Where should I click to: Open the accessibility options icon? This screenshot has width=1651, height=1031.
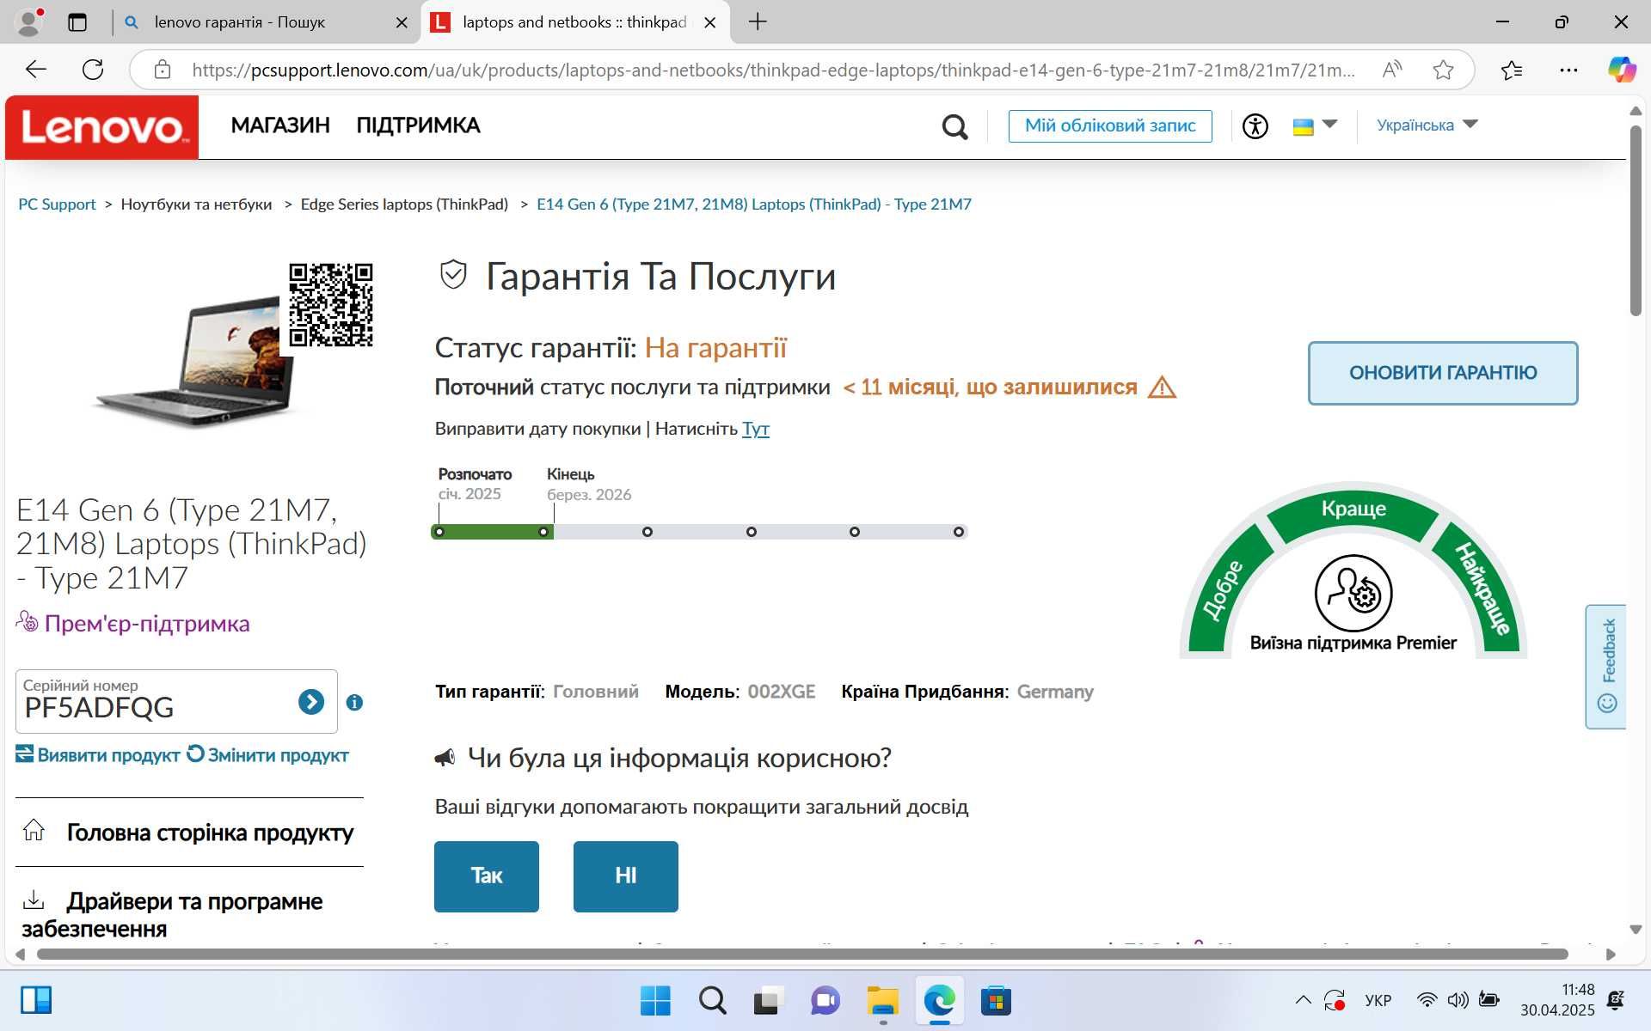tap(1255, 126)
